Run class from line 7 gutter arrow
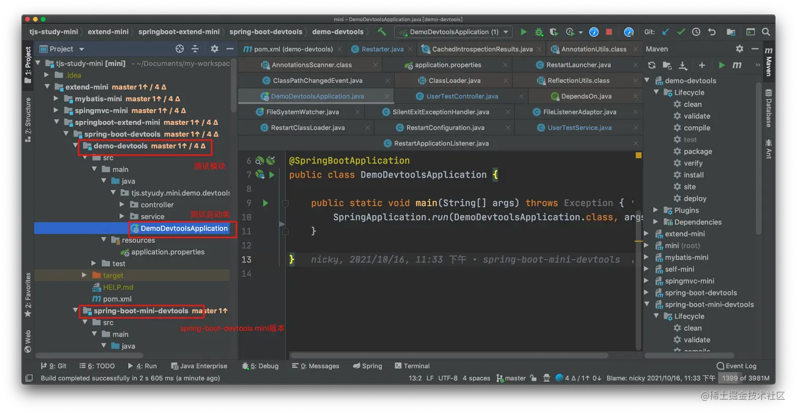The width and height of the screenshot is (797, 413). click(272, 175)
